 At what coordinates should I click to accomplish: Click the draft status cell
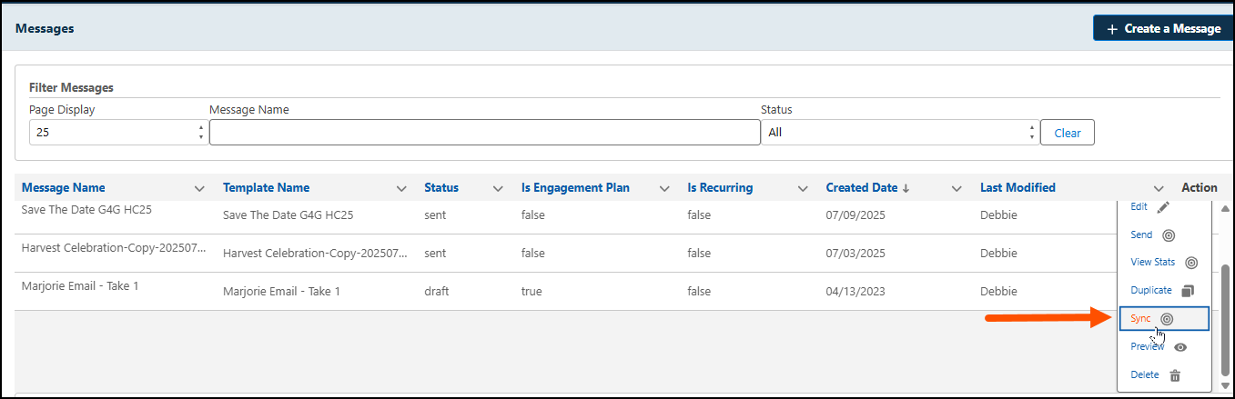click(x=437, y=292)
